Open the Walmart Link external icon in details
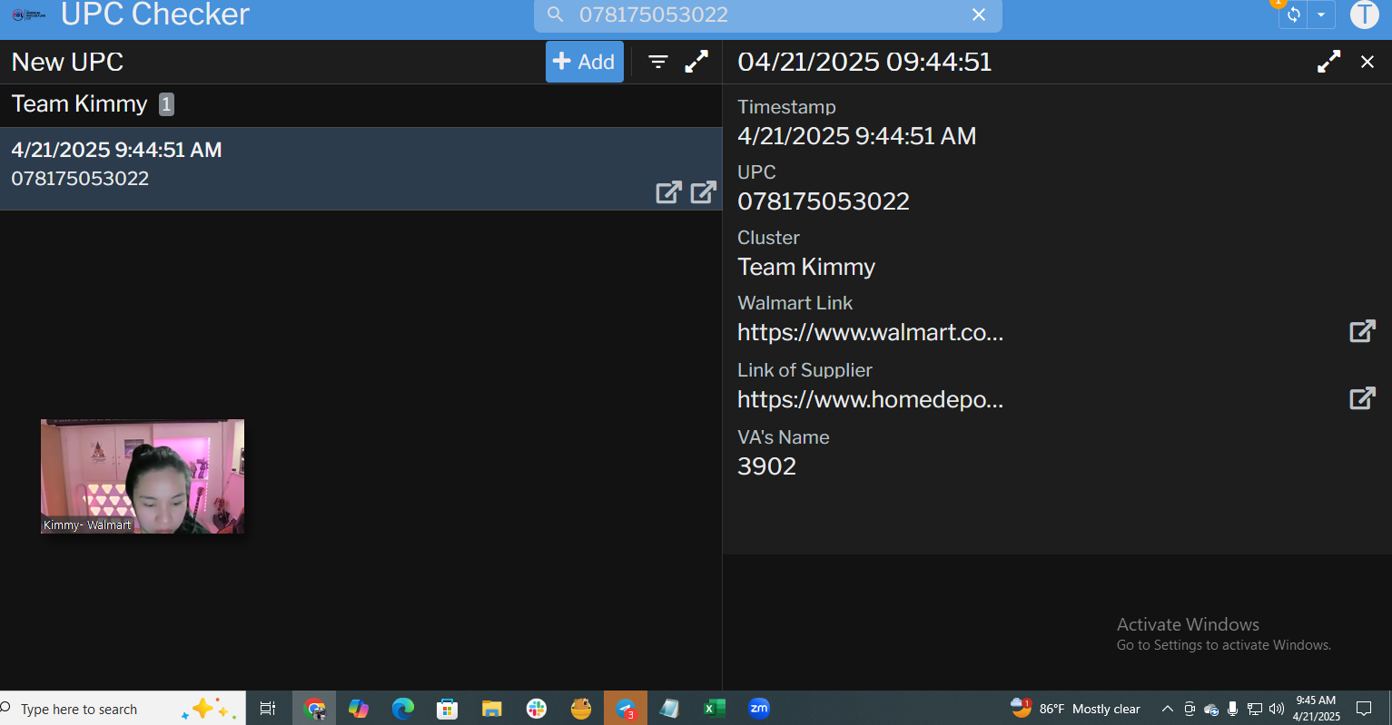Viewport: 1392px width, 725px height. click(1362, 331)
